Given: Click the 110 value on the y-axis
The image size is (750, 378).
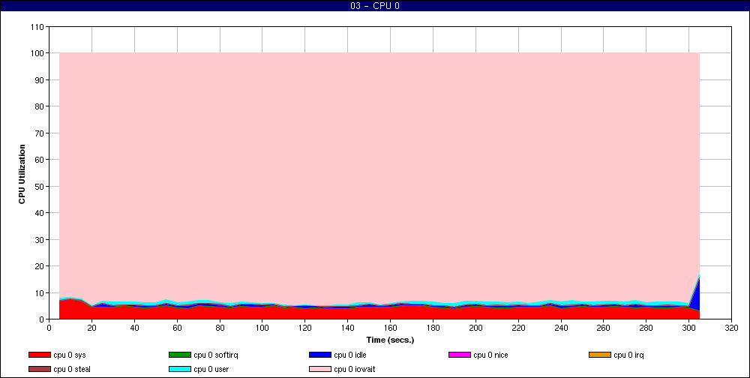Looking at the screenshot, I should point(37,27).
